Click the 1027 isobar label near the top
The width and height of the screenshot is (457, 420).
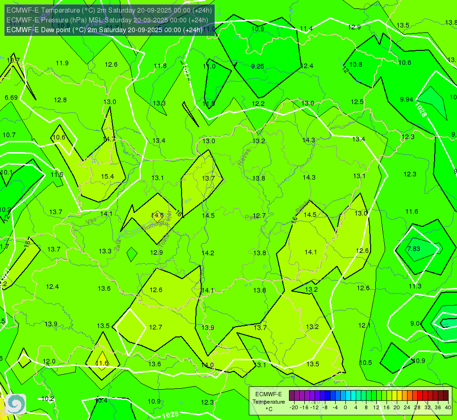pyautogui.click(x=187, y=71)
